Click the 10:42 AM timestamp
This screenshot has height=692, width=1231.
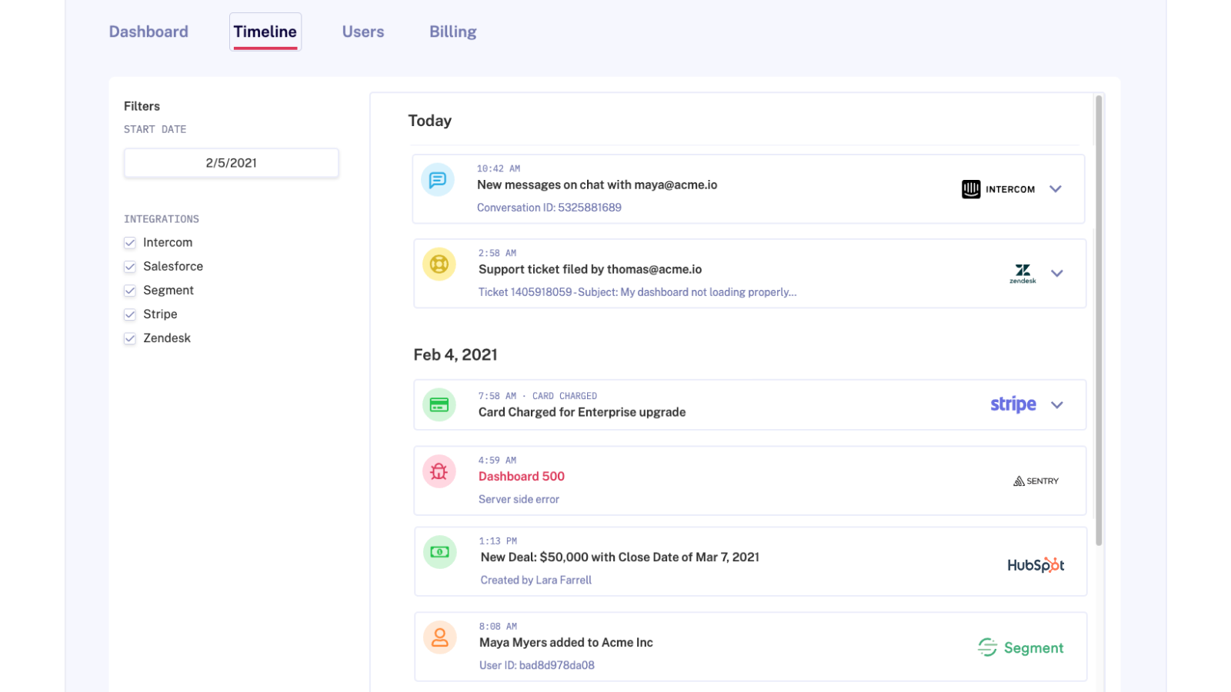(x=499, y=168)
